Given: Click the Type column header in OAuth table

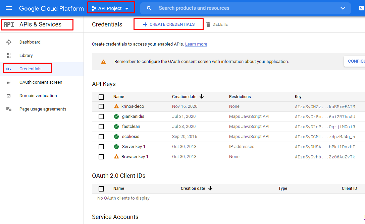Looking at the screenshot, I should pos(282,189).
